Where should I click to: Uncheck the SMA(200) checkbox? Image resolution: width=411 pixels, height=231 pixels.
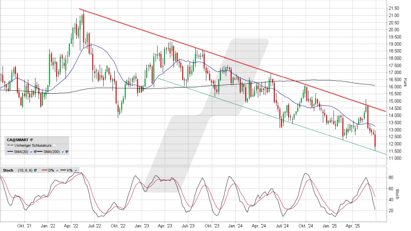click(63, 151)
